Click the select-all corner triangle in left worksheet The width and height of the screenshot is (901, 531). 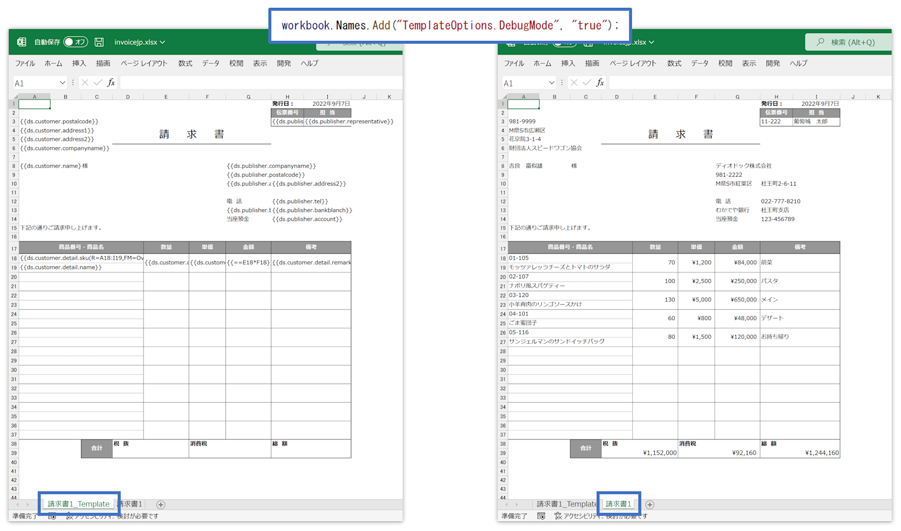click(x=15, y=97)
